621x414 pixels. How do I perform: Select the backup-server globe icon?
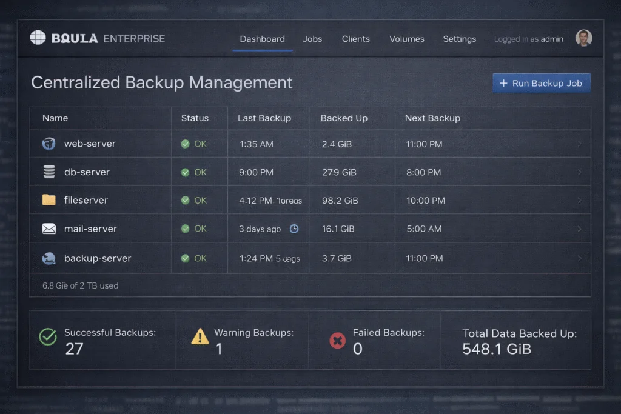pos(49,258)
